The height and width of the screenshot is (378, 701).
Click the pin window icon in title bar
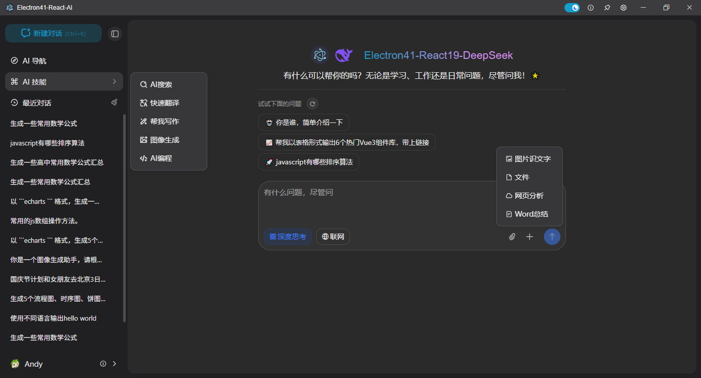pos(607,8)
